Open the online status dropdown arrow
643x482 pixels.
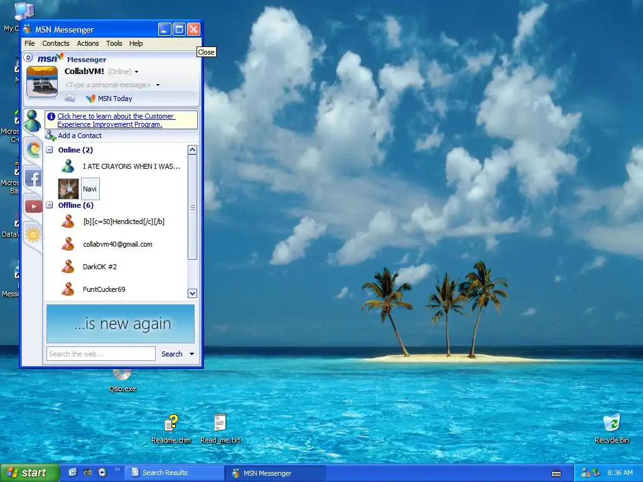pyautogui.click(x=136, y=72)
